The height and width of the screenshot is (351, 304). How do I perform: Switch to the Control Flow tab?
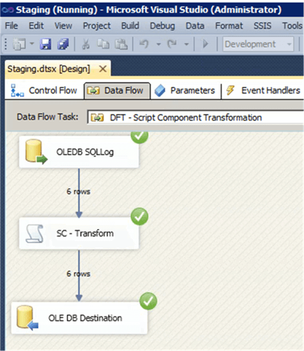tap(44, 90)
